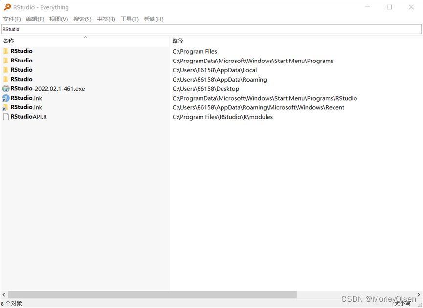Select RStudio folder name in AppData\Roaming row
This screenshot has height=308, width=423.
(22, 79)
